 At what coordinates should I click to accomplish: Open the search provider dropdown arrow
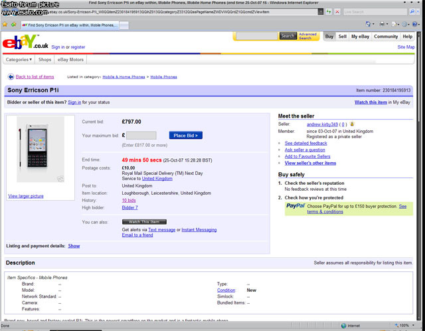[x=418, y=12]
